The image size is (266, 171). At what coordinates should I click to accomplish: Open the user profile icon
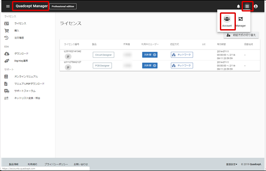click(x=256, y=7)
